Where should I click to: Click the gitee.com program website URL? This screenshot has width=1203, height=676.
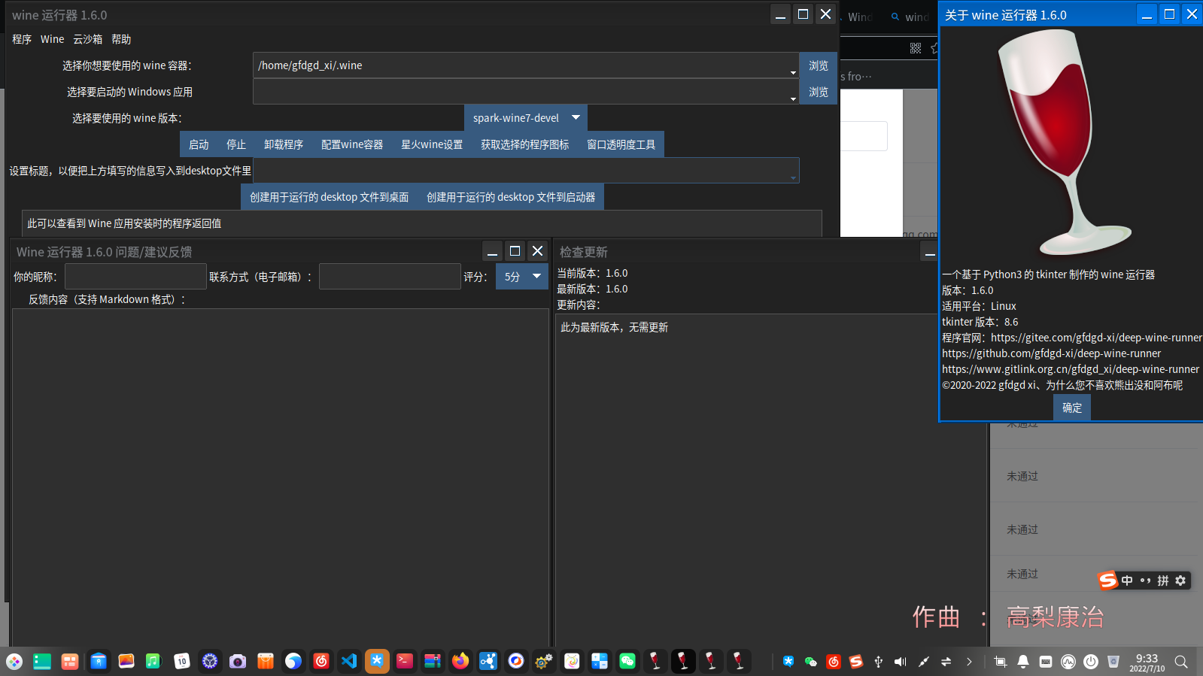pos(1096,338)
